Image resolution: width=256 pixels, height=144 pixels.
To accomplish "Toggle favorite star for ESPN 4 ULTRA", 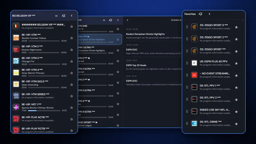I will 118,115.
